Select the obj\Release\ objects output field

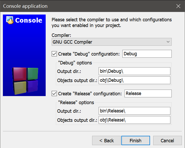tap(134, 120)
